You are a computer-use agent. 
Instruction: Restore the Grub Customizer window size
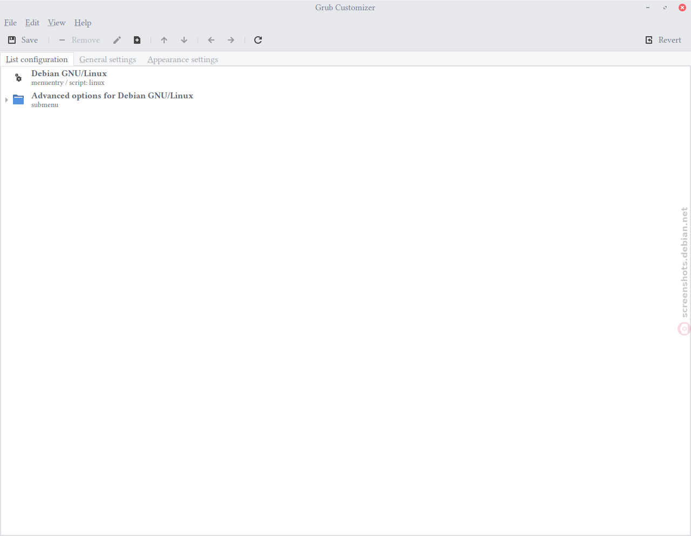click(665, 8)
